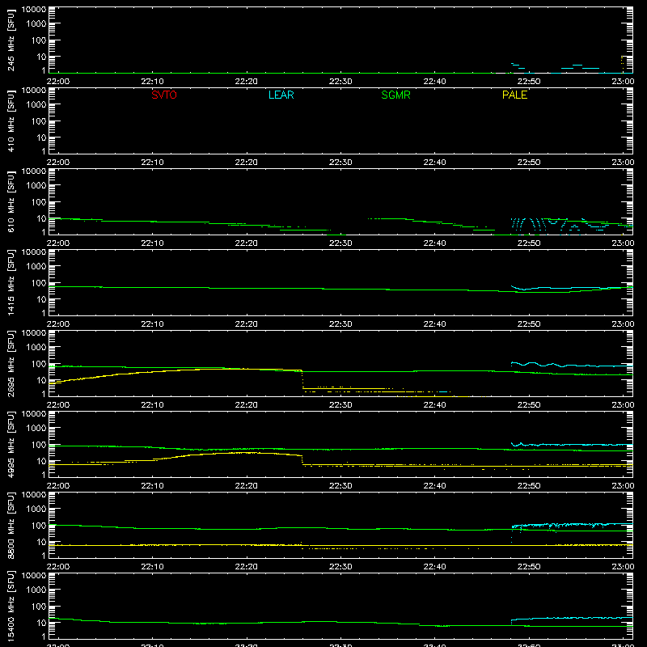The image size is (647, 647).
Task: Click the 10 y-axis value on 1415 MHz plot
Action: pos(41,299)
